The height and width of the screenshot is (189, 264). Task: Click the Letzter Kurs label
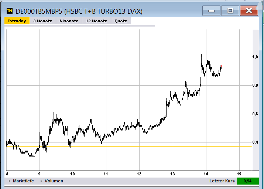coord(222,181)
